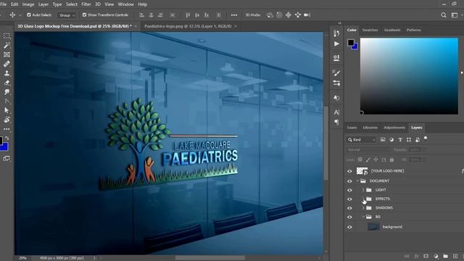This screenshot has height=261, width=464.
Task: Open the Search magnifier icon
Action: click(443, 15)
